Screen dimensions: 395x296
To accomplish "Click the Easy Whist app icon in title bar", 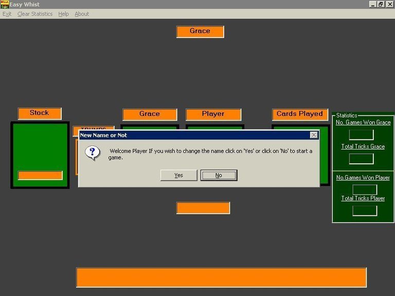I will coord(5,4).
